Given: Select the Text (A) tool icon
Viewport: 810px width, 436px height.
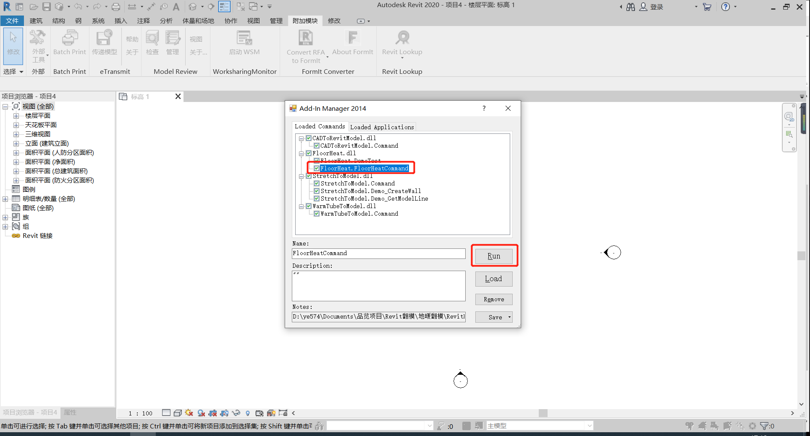Looking at the screenshot, I should 176,7.
